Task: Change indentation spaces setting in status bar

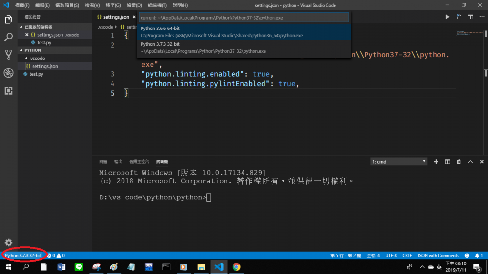Action: click(x=373, y=255)
